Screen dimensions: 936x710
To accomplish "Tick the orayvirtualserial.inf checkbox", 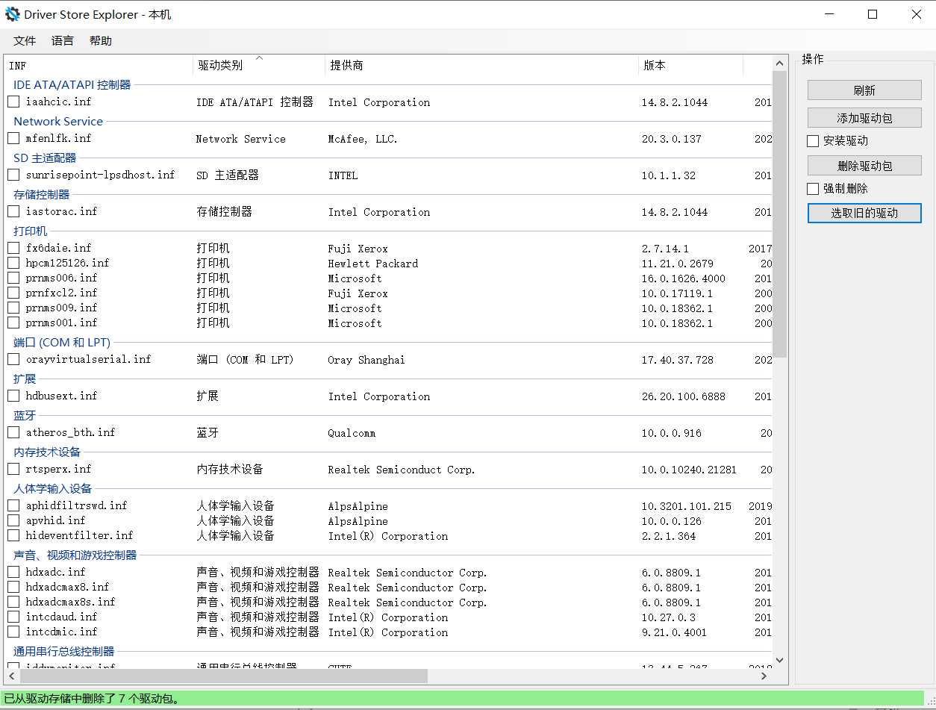I will click(x=13, y=359).
